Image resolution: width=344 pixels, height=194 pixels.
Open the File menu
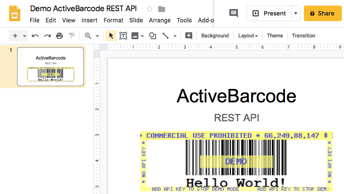tap(34, 20)
